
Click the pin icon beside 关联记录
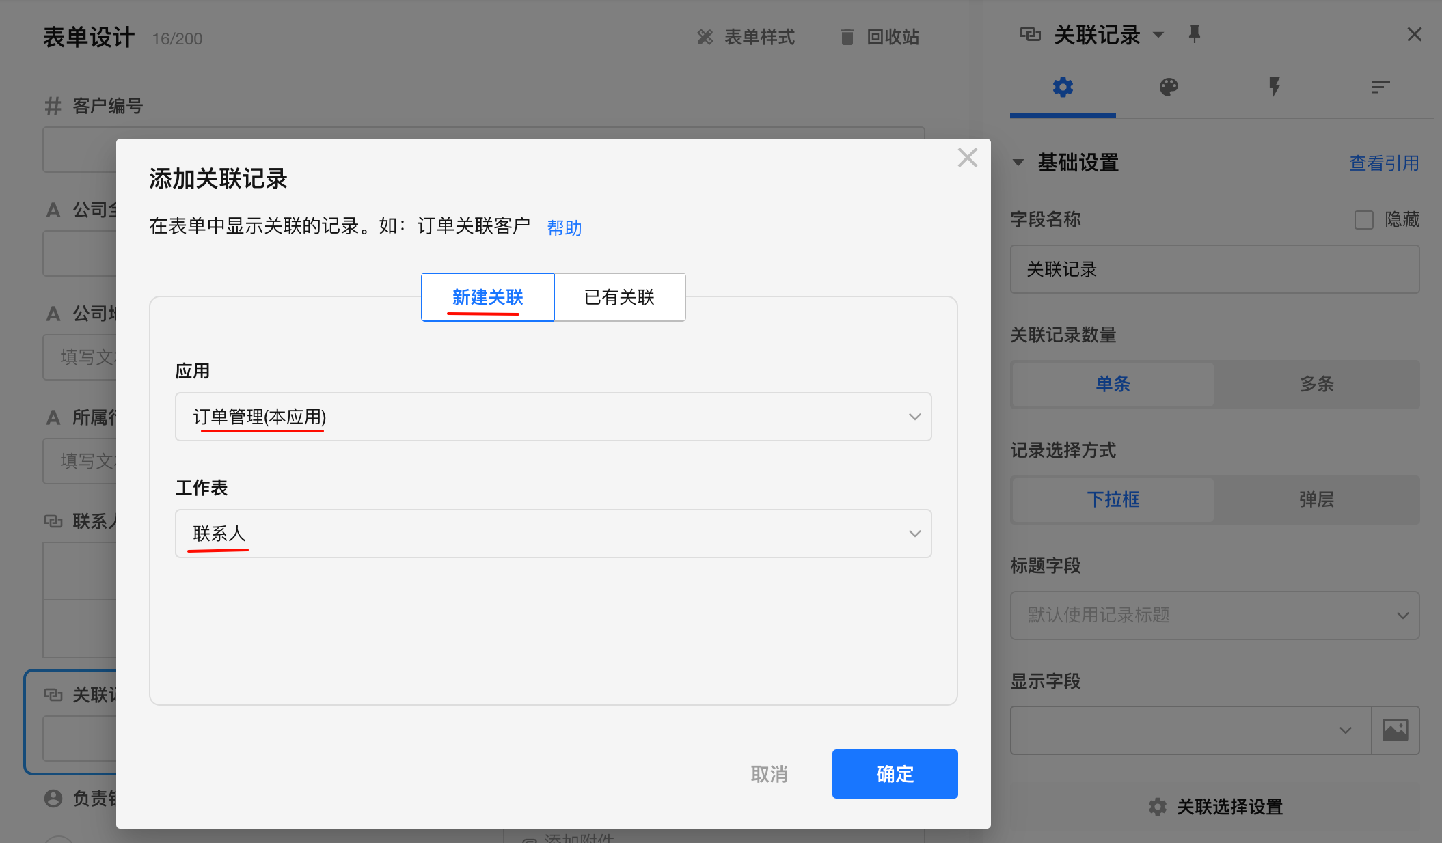(1194, 34)
